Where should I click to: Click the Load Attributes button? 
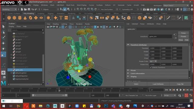click(x=158, y=84)
